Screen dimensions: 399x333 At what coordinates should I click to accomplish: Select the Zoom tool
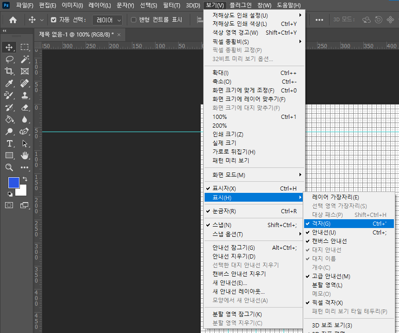pos(10,167)
